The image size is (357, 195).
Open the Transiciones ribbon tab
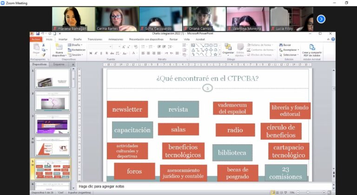pos(95,40)
